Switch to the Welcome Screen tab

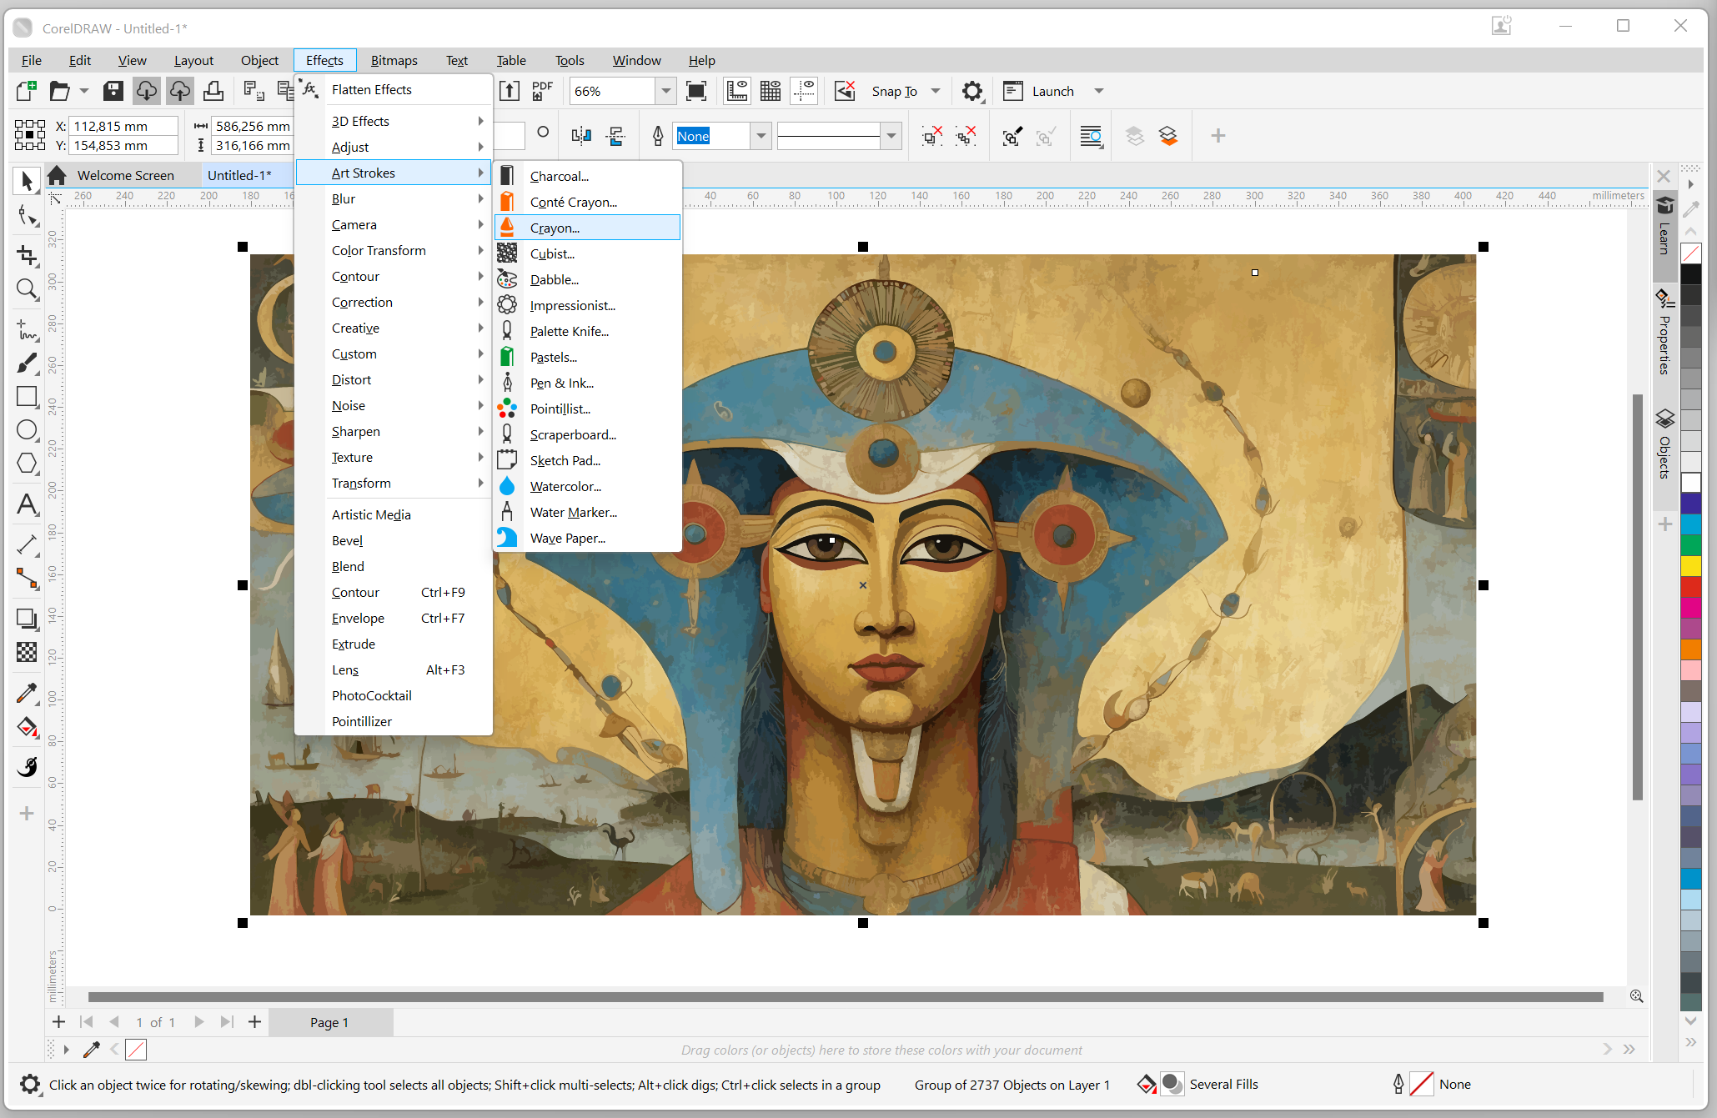[125, 175]
